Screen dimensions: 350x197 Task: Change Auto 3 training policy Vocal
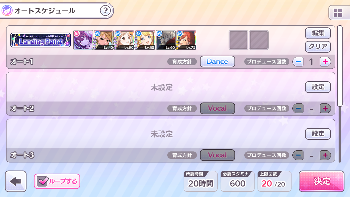pos(218,155)
